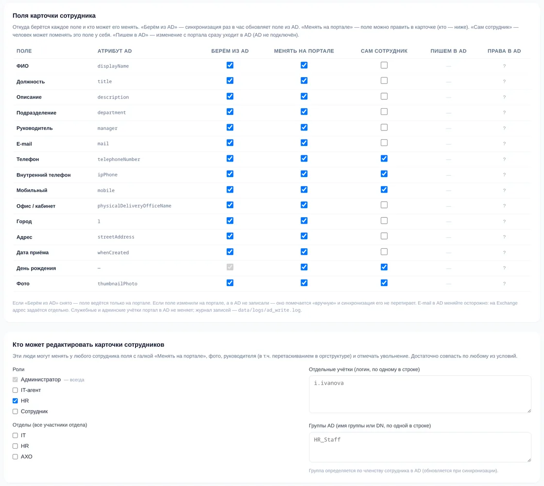Uncheck «Менять на портале» for Адрес
The width and height of the screenshot is (544, 486).
pyautogui.click(x=304, y=236)
